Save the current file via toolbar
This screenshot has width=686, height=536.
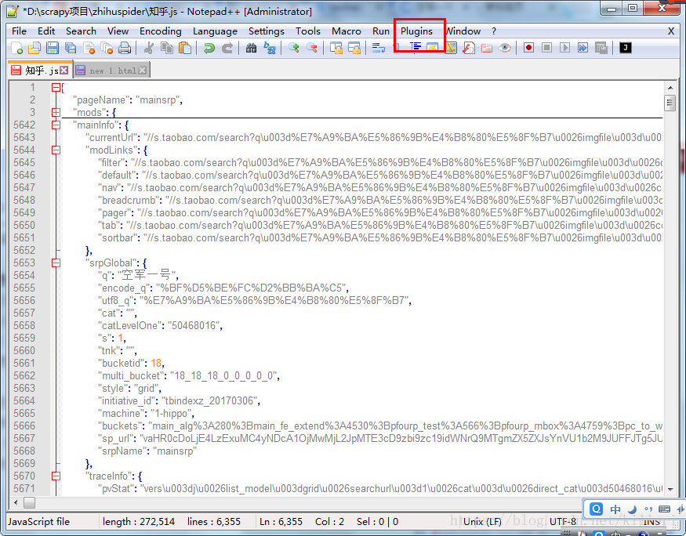point(53,48)
